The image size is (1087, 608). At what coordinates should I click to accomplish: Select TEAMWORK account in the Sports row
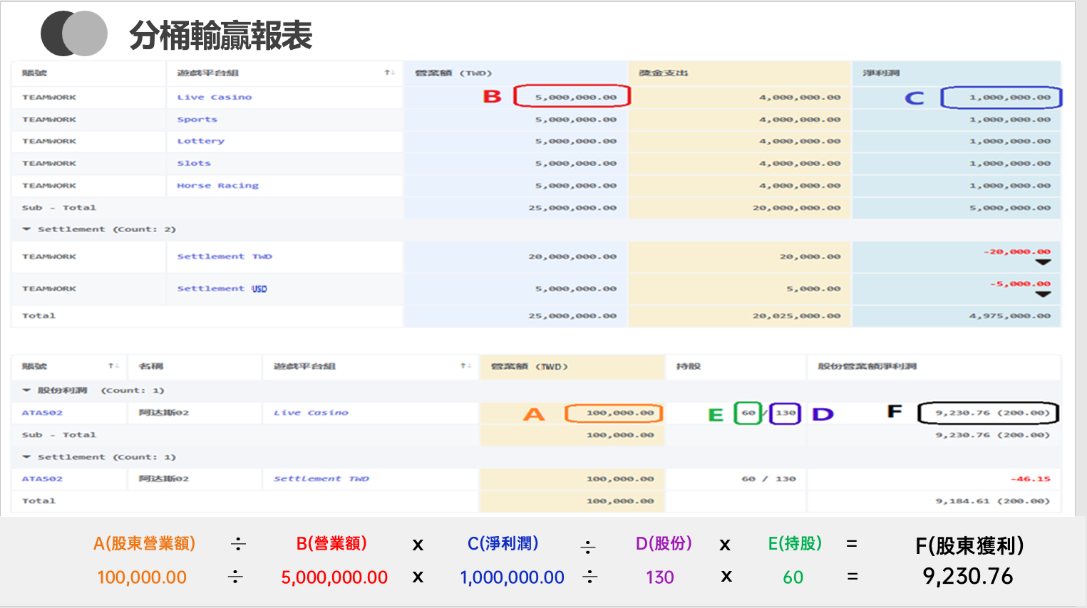pos(49,120)
